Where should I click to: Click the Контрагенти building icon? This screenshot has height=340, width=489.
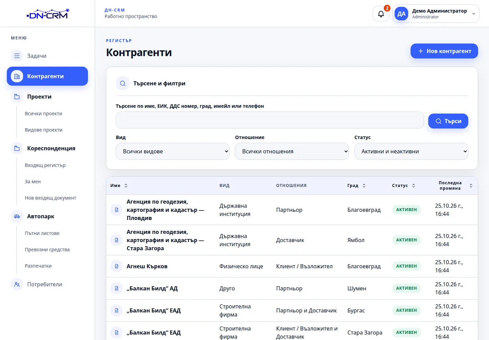(17, 76)
